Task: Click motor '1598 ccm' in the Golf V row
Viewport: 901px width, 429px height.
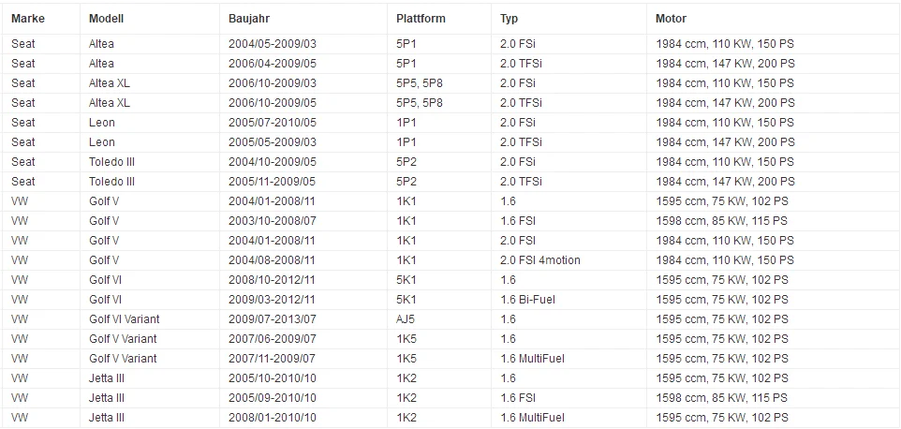Action: click(x=722, y=220)
